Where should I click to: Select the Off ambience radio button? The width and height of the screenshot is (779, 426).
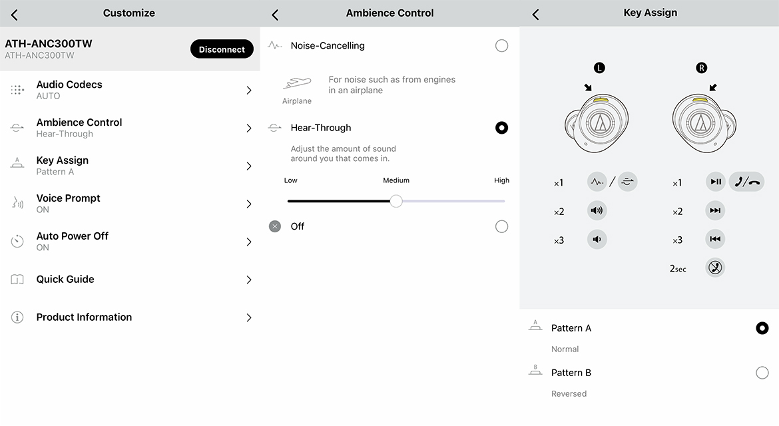click(501, 227)
